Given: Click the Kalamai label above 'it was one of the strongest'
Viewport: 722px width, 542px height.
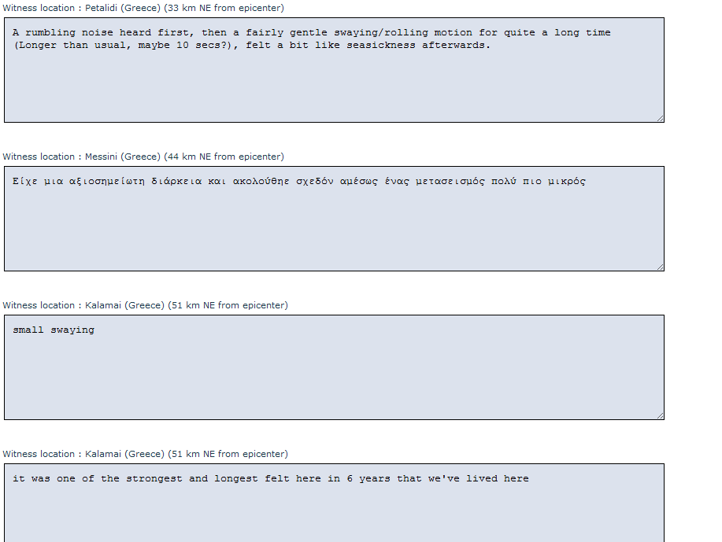Looking at the screenshot, I should pos(145,454).
